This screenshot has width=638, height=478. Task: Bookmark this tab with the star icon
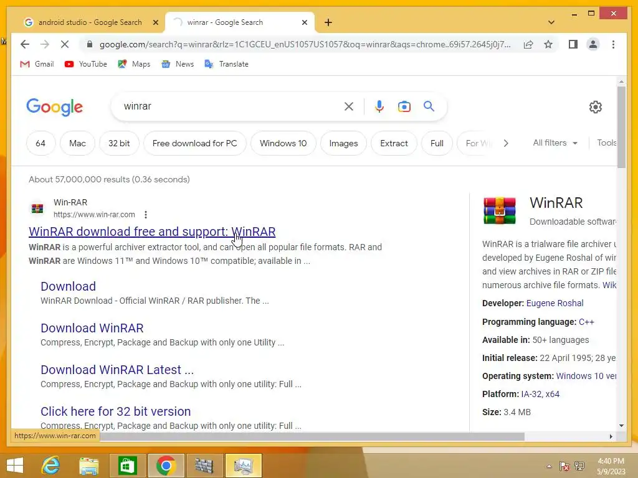(548, 44)
